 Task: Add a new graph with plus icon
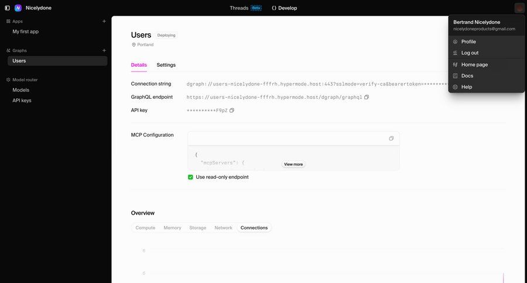pyautogui.click(x=104, y=50)
